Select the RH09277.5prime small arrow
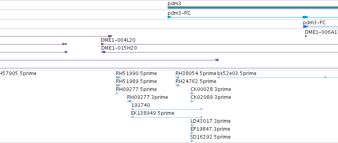Viewport: 338px width, 143px height. tap(117, 93)
